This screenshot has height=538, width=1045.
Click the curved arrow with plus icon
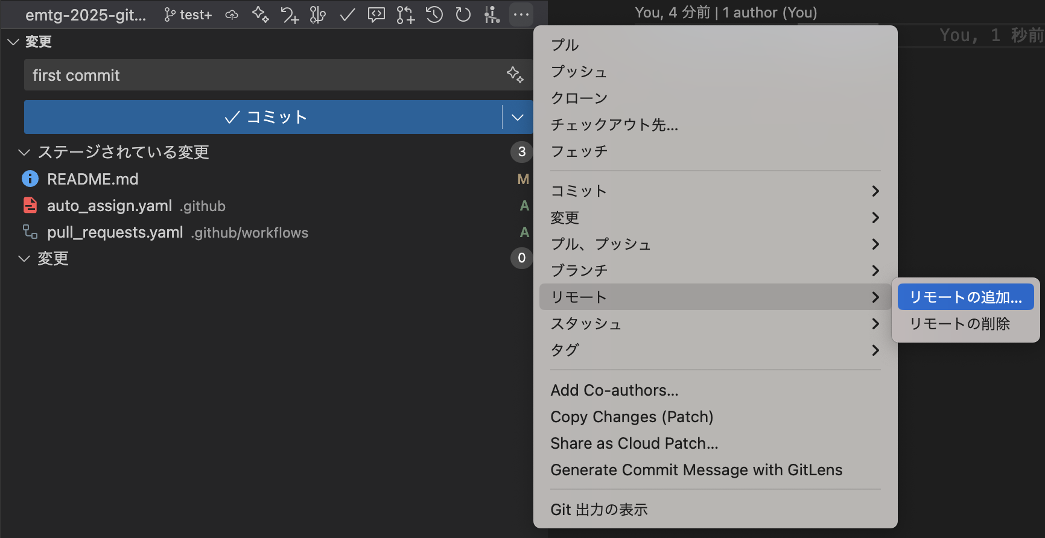(289, 14)
